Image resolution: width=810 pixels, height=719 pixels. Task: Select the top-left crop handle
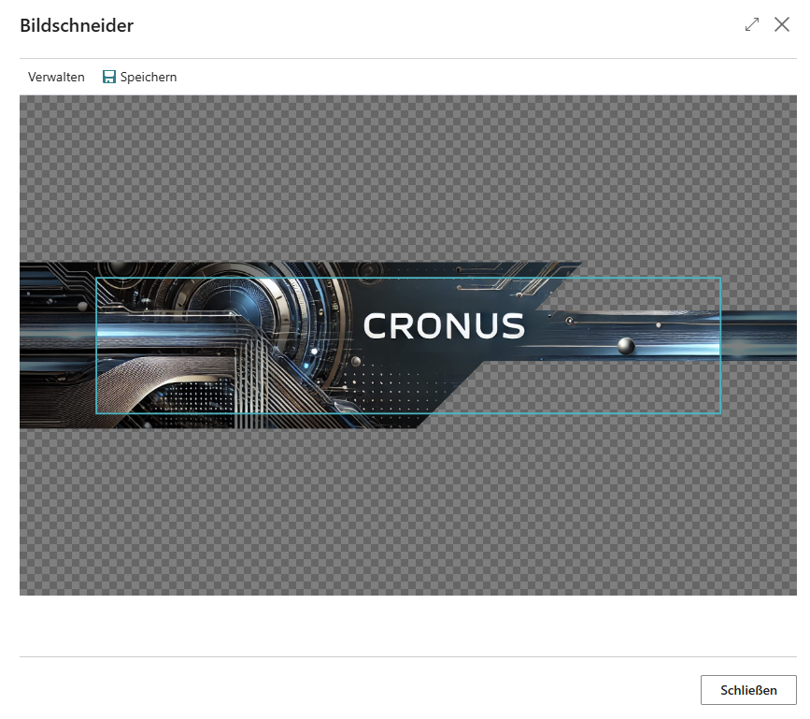pos(96,277)
